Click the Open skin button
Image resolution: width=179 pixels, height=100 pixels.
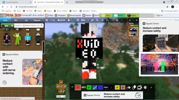tap(5, 26)
